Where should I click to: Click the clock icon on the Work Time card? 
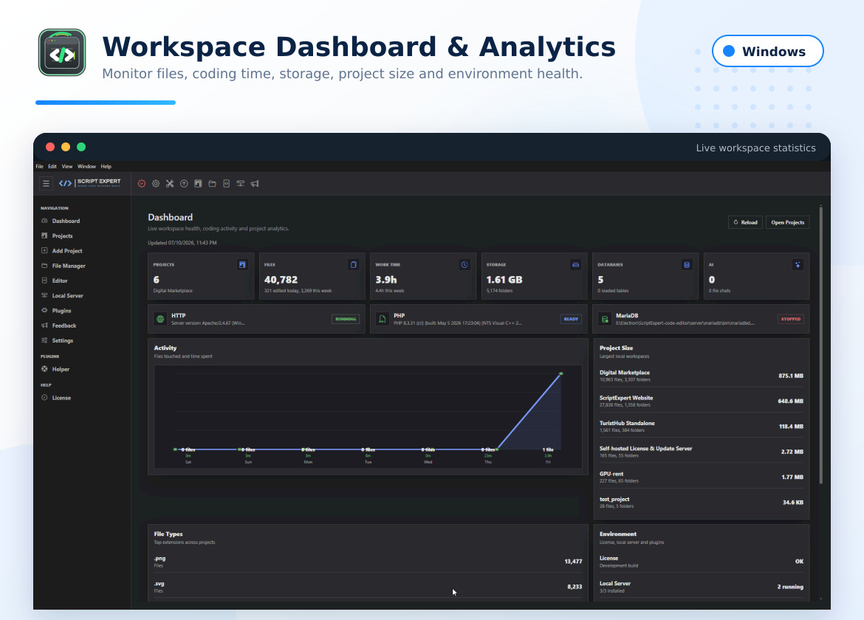click(464, 265)
